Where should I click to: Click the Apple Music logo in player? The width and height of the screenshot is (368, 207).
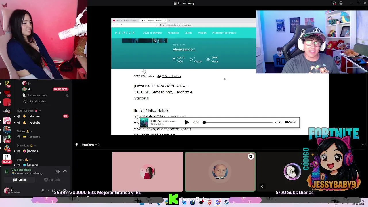[290, 122]
